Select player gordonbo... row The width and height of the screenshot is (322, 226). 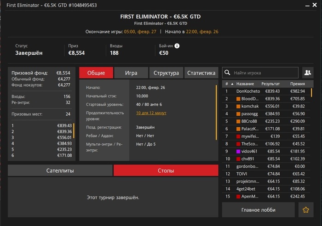[266, 166]
